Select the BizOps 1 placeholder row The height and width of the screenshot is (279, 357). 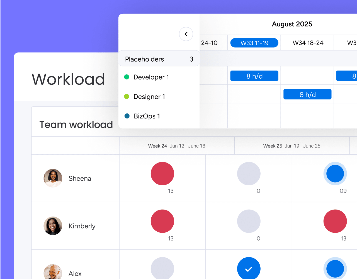[147, 116]
